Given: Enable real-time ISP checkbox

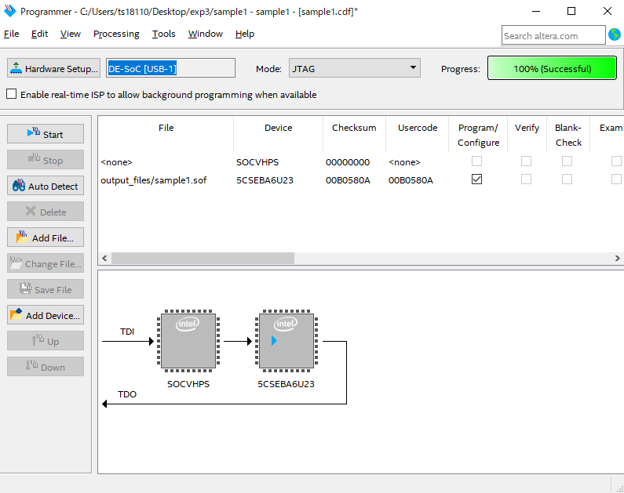Looking at the screenshot, I should coord(12,94).
